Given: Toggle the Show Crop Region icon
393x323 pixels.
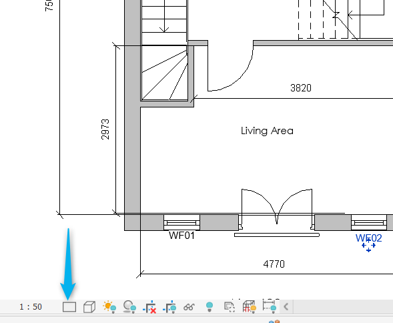Looking at the screenshot, I should [x=169, y=307].
